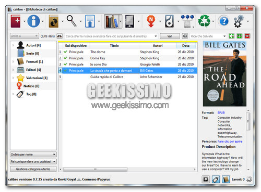Toggle the tag browser button in status bar
This screenshot has height=192, width=261.
[x=216, y=179]
